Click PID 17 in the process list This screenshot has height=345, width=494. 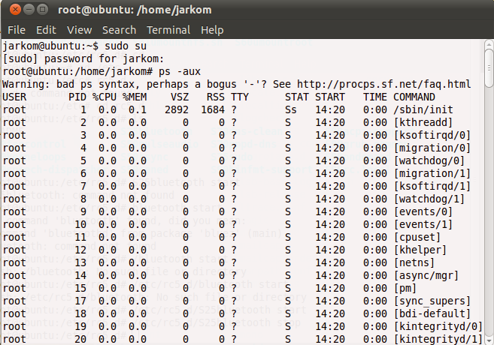[x=80, y=301]
